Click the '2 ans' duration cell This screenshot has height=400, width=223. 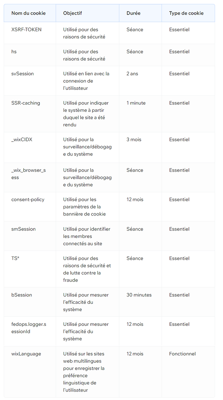point(132,73)
